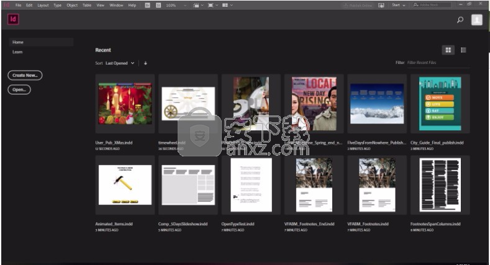Select the Home tab in sidebar
The height and width of the screenshot is (265, 490).
point(41,42)
